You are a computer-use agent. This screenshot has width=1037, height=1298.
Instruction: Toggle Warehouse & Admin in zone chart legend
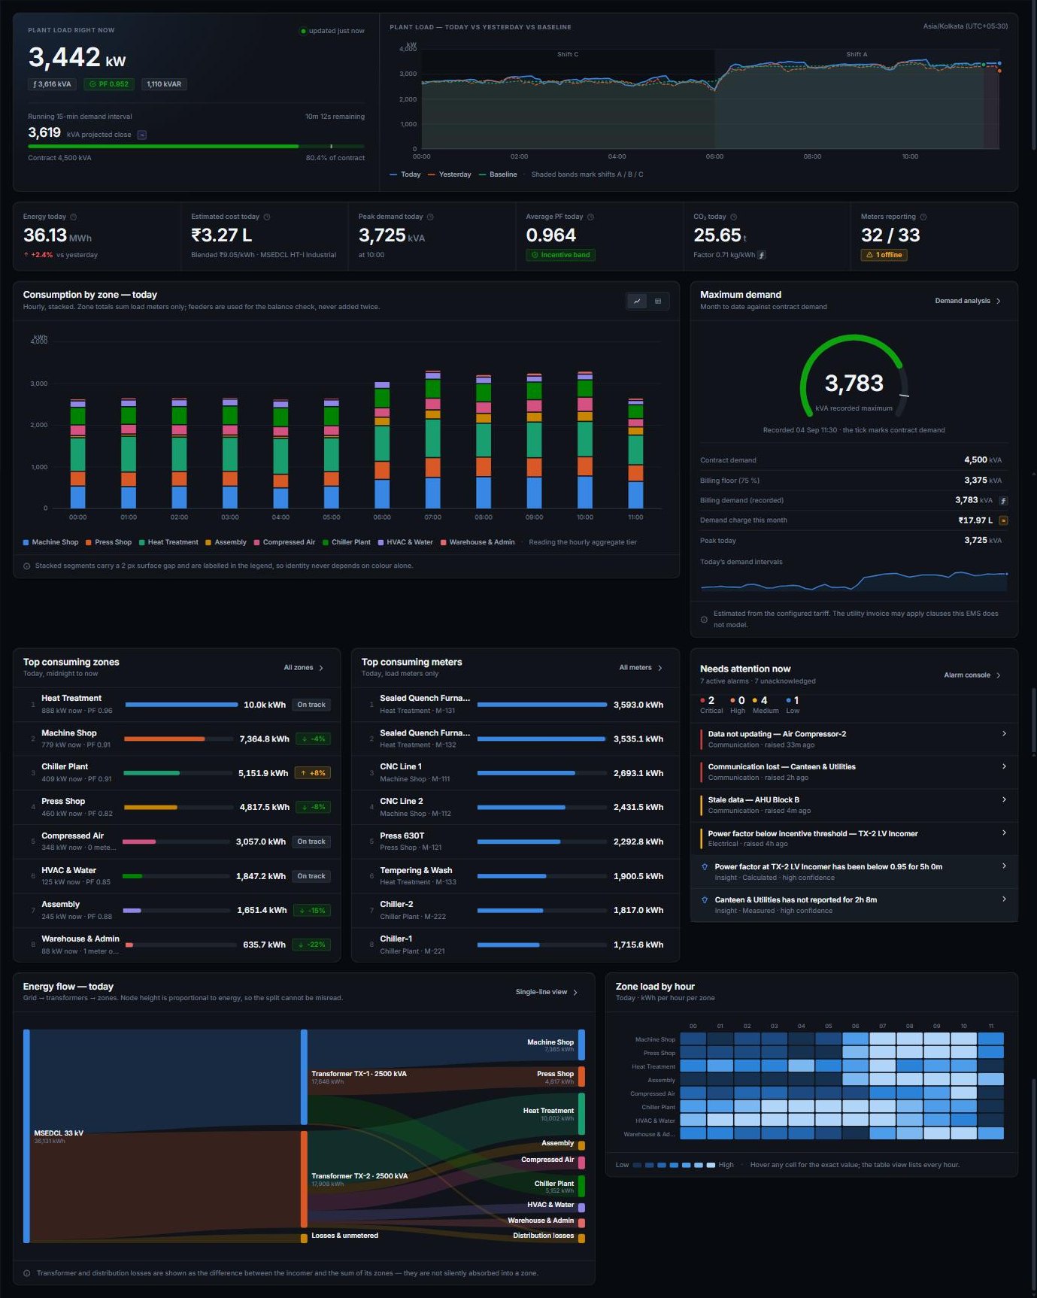click(478, 542)
